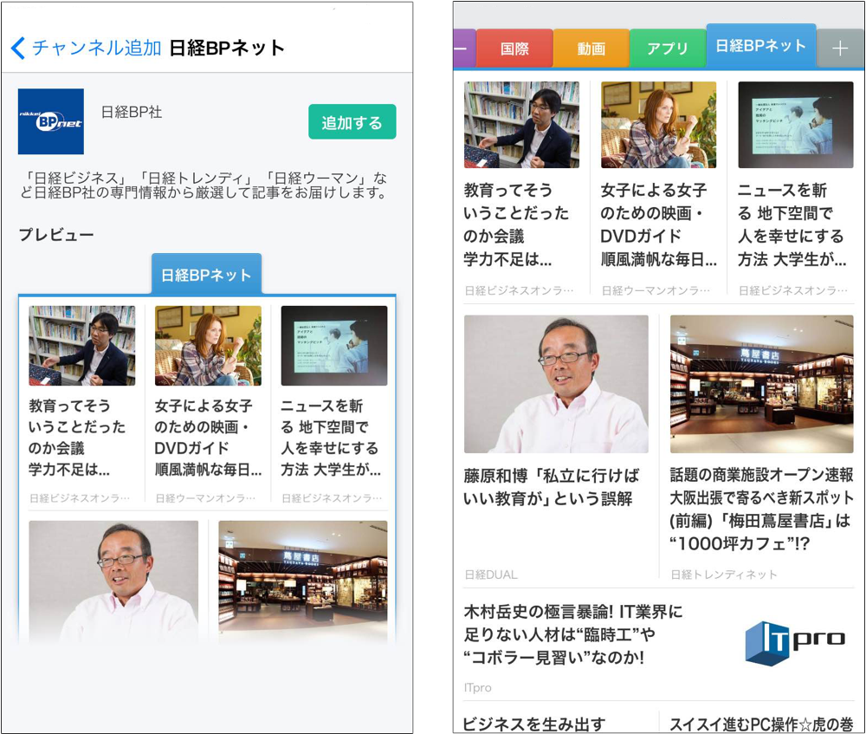866x734 pixels.
Task: Select the 日経BPネット tab in right screen
Action: pos(761,46)
